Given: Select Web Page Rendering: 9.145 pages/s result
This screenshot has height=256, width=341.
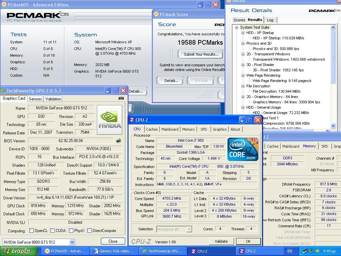Looking at the screenshot, I should tap(282, 81).
